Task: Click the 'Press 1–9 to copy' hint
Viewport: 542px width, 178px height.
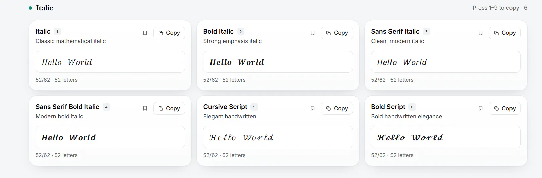Action: [496, 8]
